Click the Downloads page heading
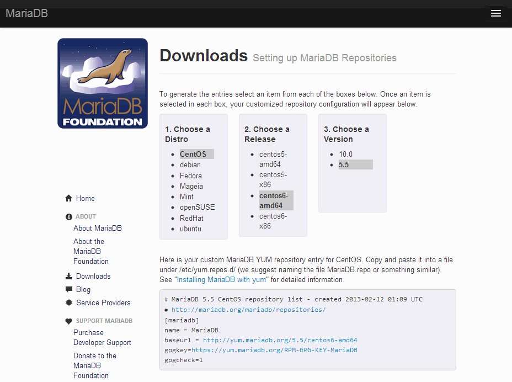The image size is (512, 382). point(204,56)
